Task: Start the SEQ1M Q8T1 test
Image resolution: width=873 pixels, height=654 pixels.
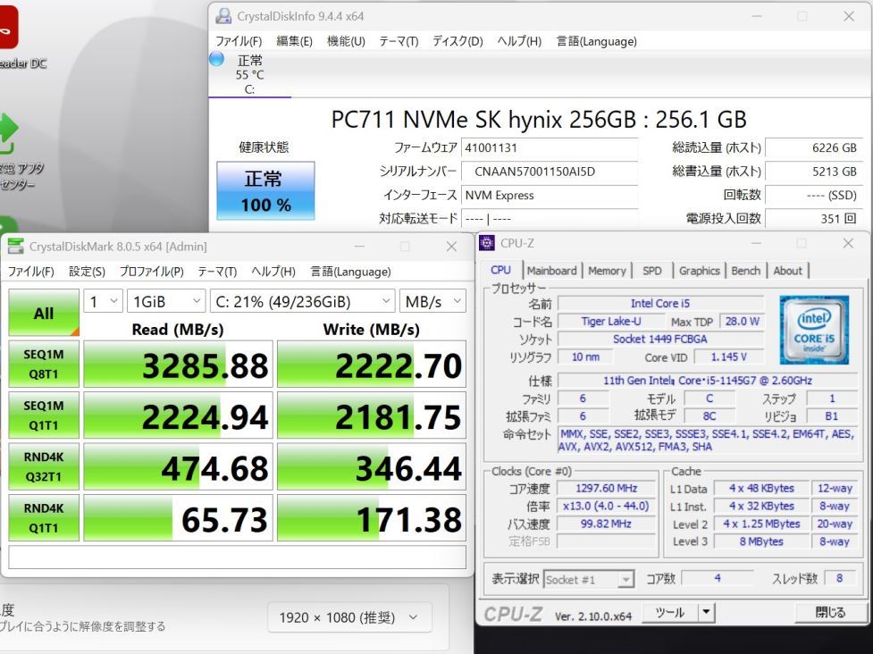Action: point(44,365)
